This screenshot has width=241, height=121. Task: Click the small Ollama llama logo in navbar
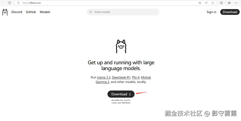pyautogui.click(x=5, y=12)
